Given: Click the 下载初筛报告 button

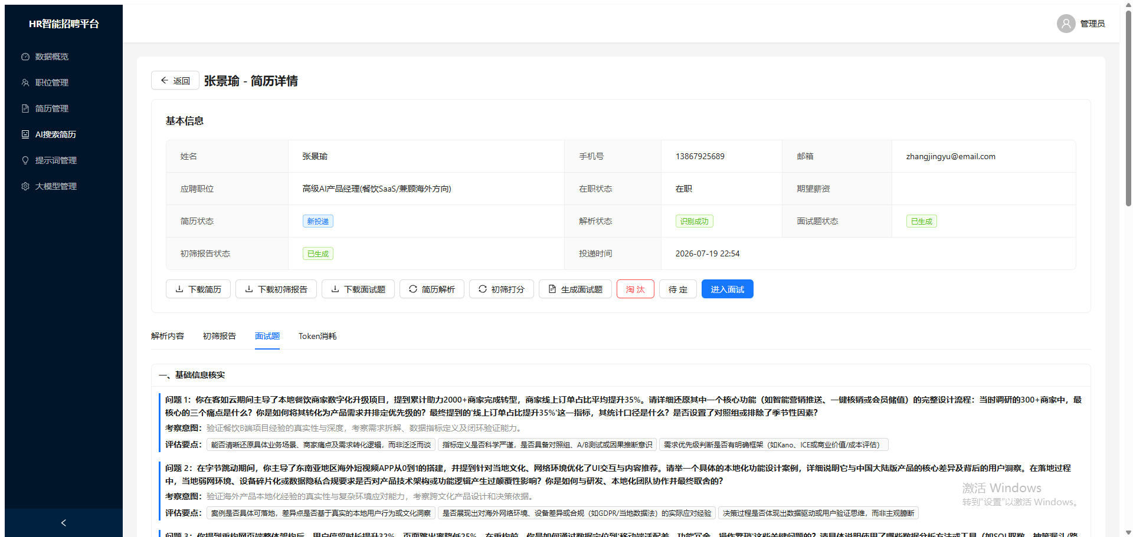Looking at the screenshot, I should 276,289.
